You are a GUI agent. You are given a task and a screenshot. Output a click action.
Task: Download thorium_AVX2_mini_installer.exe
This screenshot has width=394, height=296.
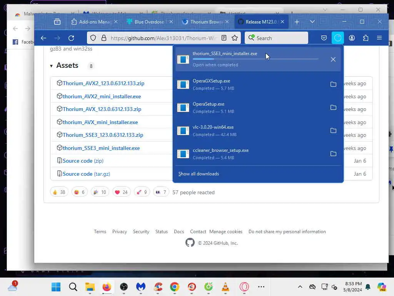coord(102,96)
